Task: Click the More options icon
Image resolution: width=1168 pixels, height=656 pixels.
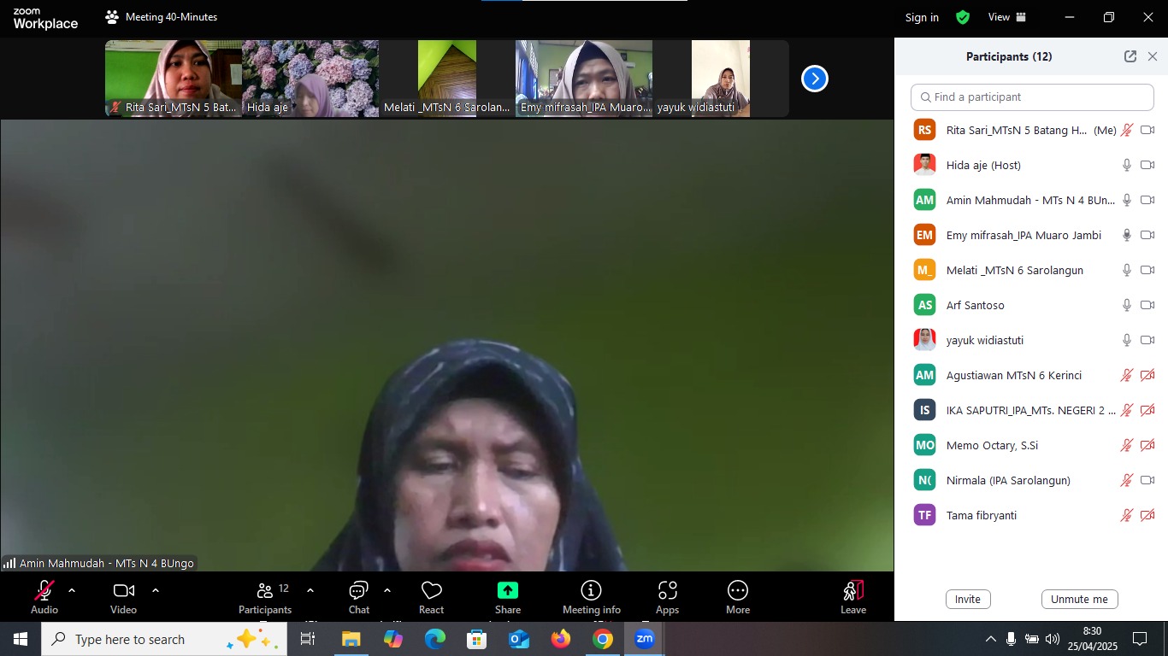Action: [737, 591]
